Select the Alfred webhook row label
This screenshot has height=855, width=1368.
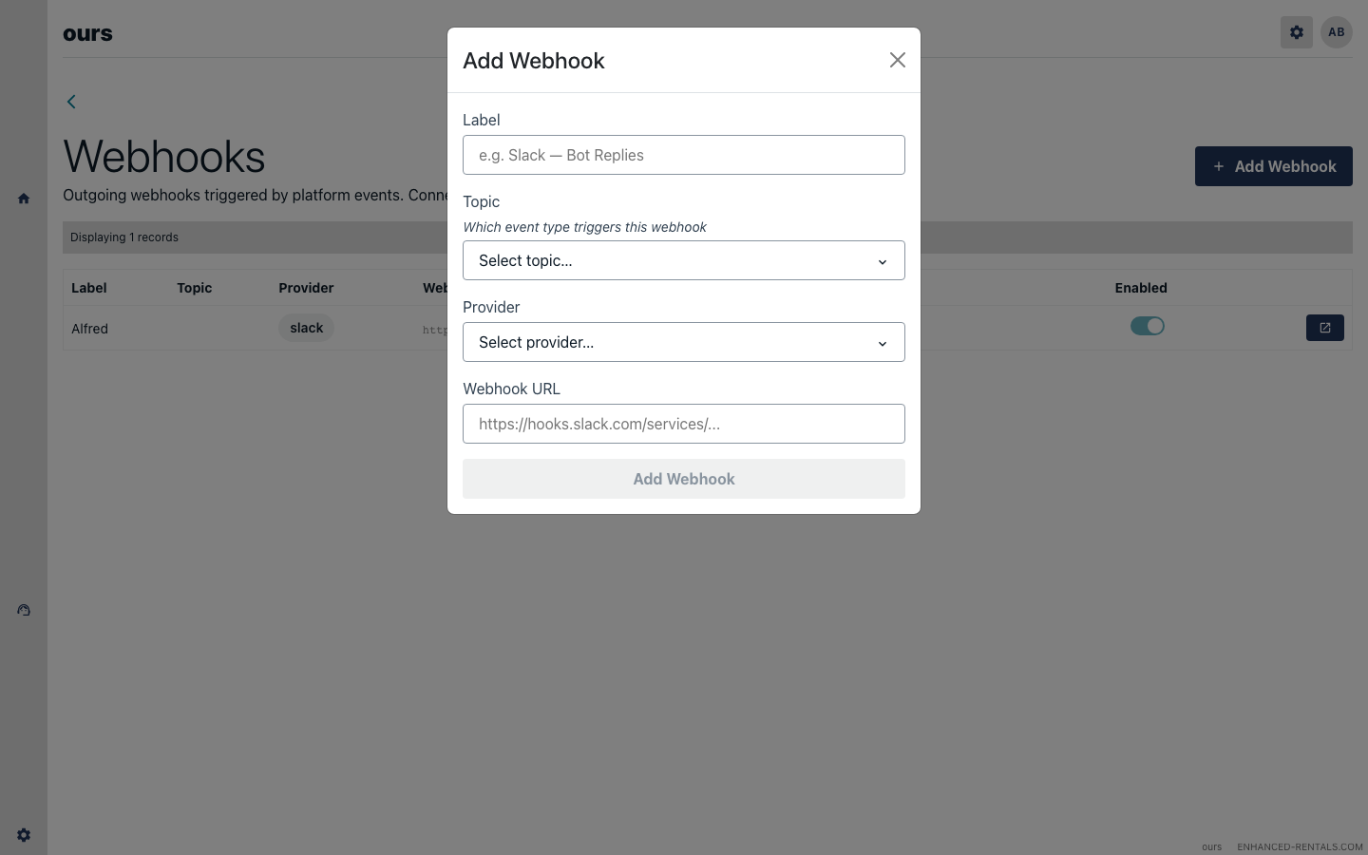tap(90, 329)
